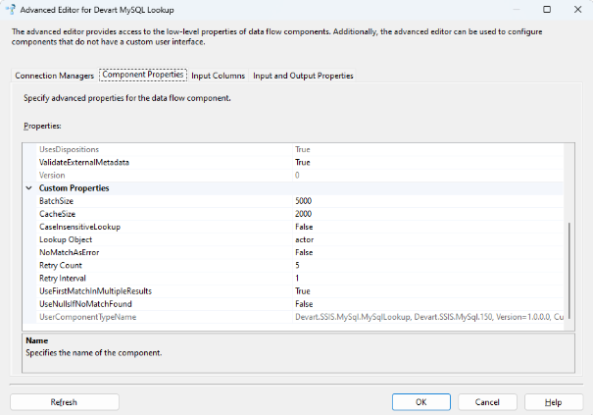Confirm changes with the OK button
The height and width of the screenshot is (415, 593).
coord(421,402)
